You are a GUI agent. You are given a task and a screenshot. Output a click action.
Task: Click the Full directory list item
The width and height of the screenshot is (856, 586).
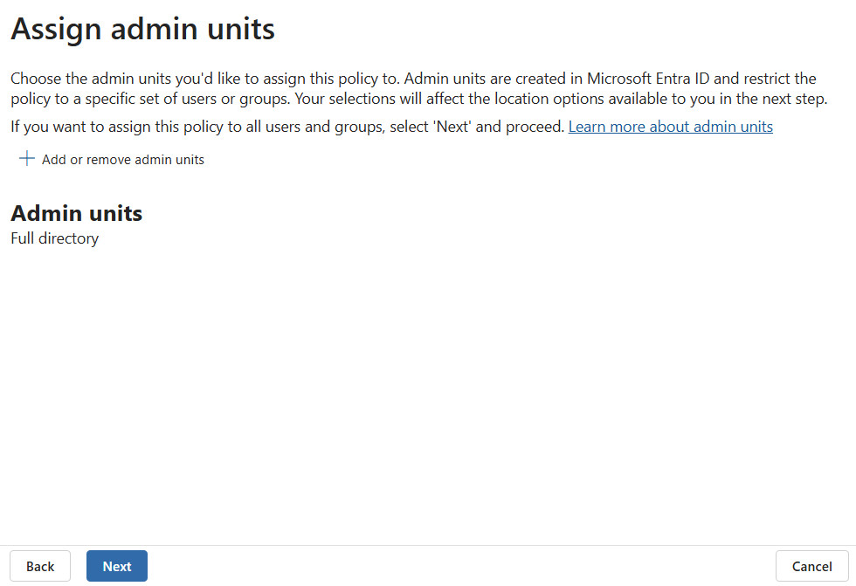54,238
